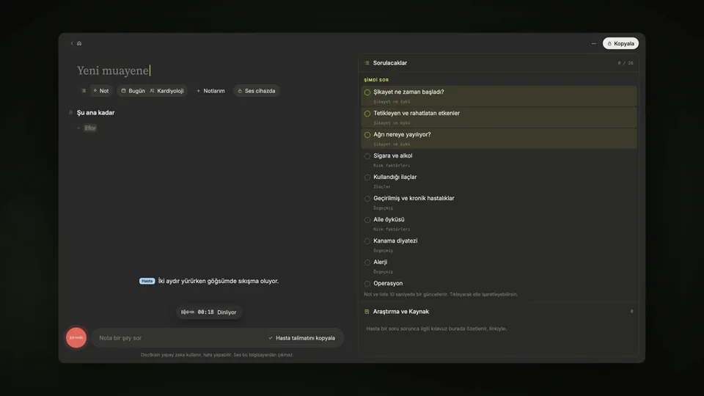Grab the drag handle beside 'Şu ana kadar'

[70, 113]
